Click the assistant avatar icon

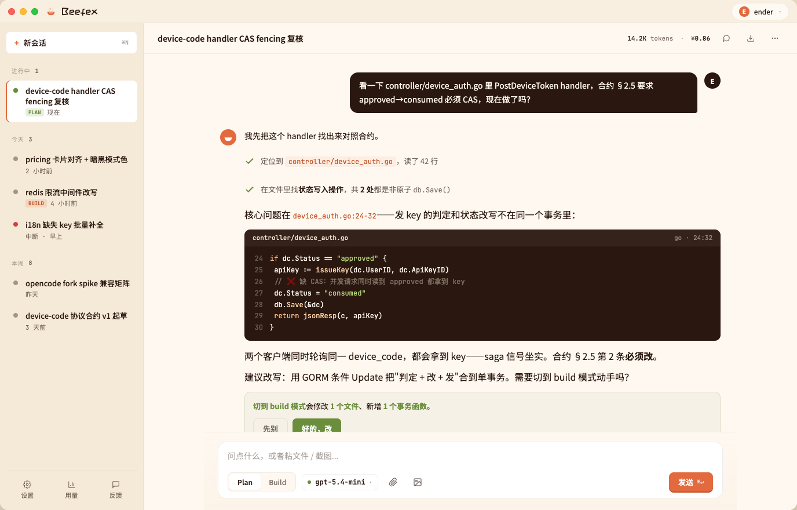228,137
